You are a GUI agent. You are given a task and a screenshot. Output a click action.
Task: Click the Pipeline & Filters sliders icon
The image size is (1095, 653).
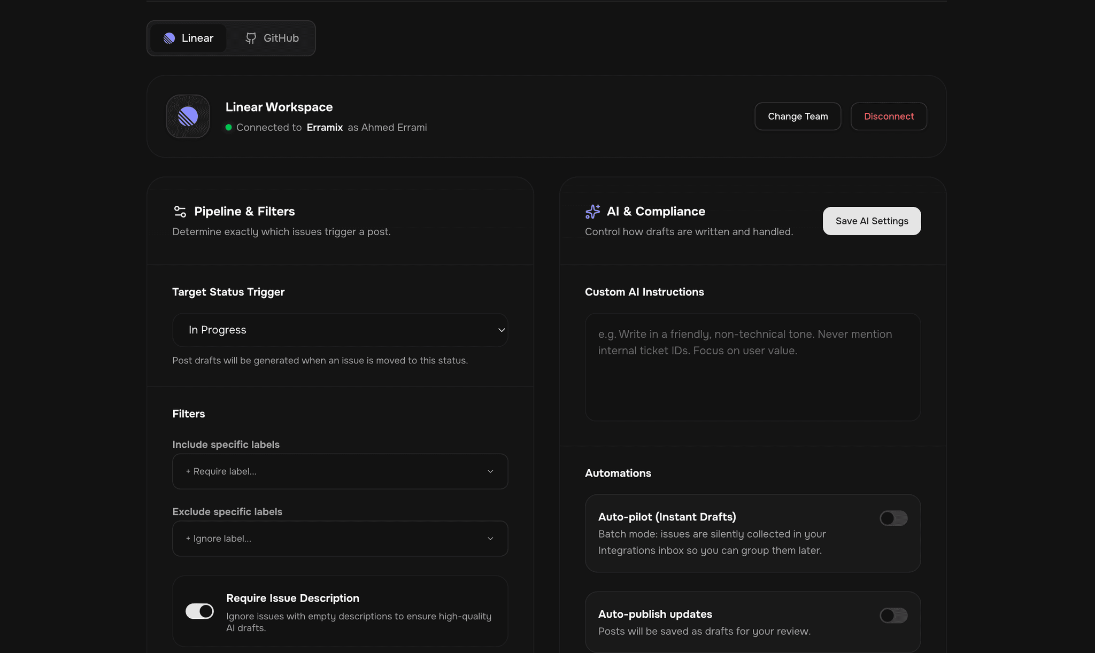pos(180,212)
